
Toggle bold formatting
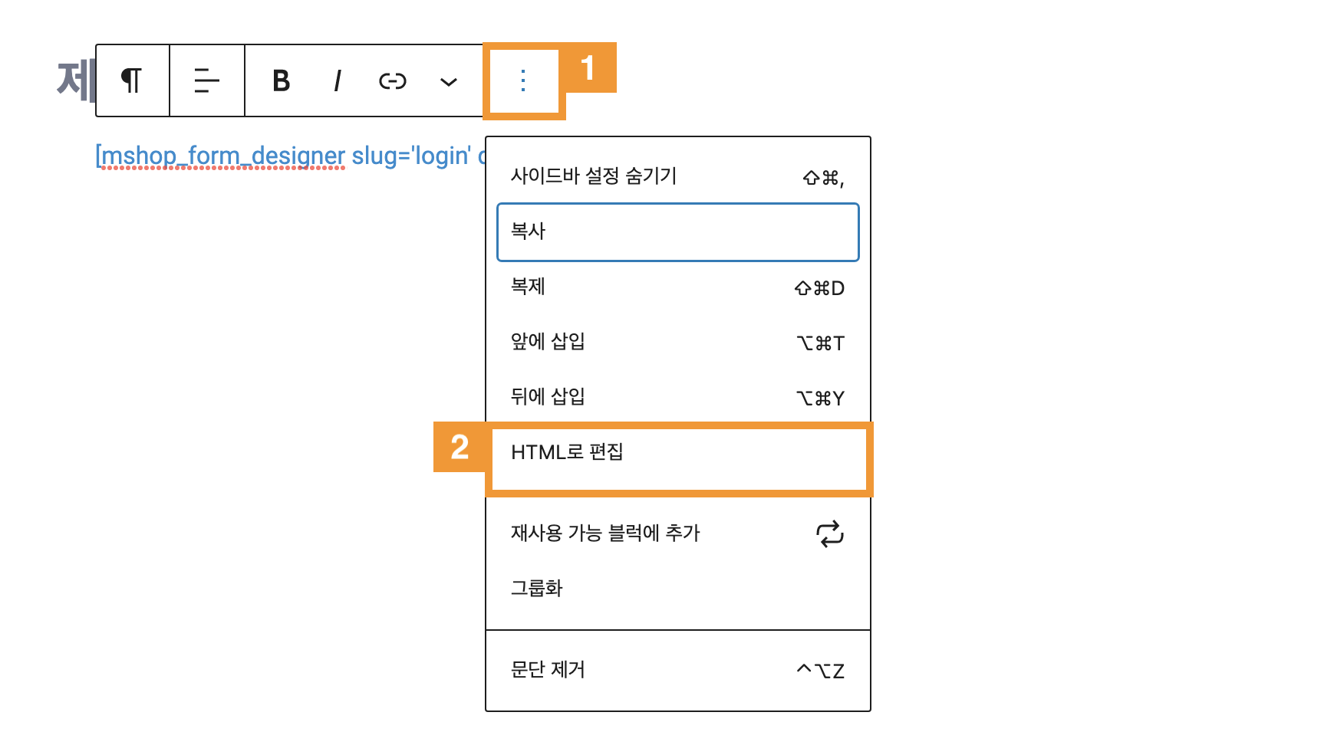[x=282, y=80]
